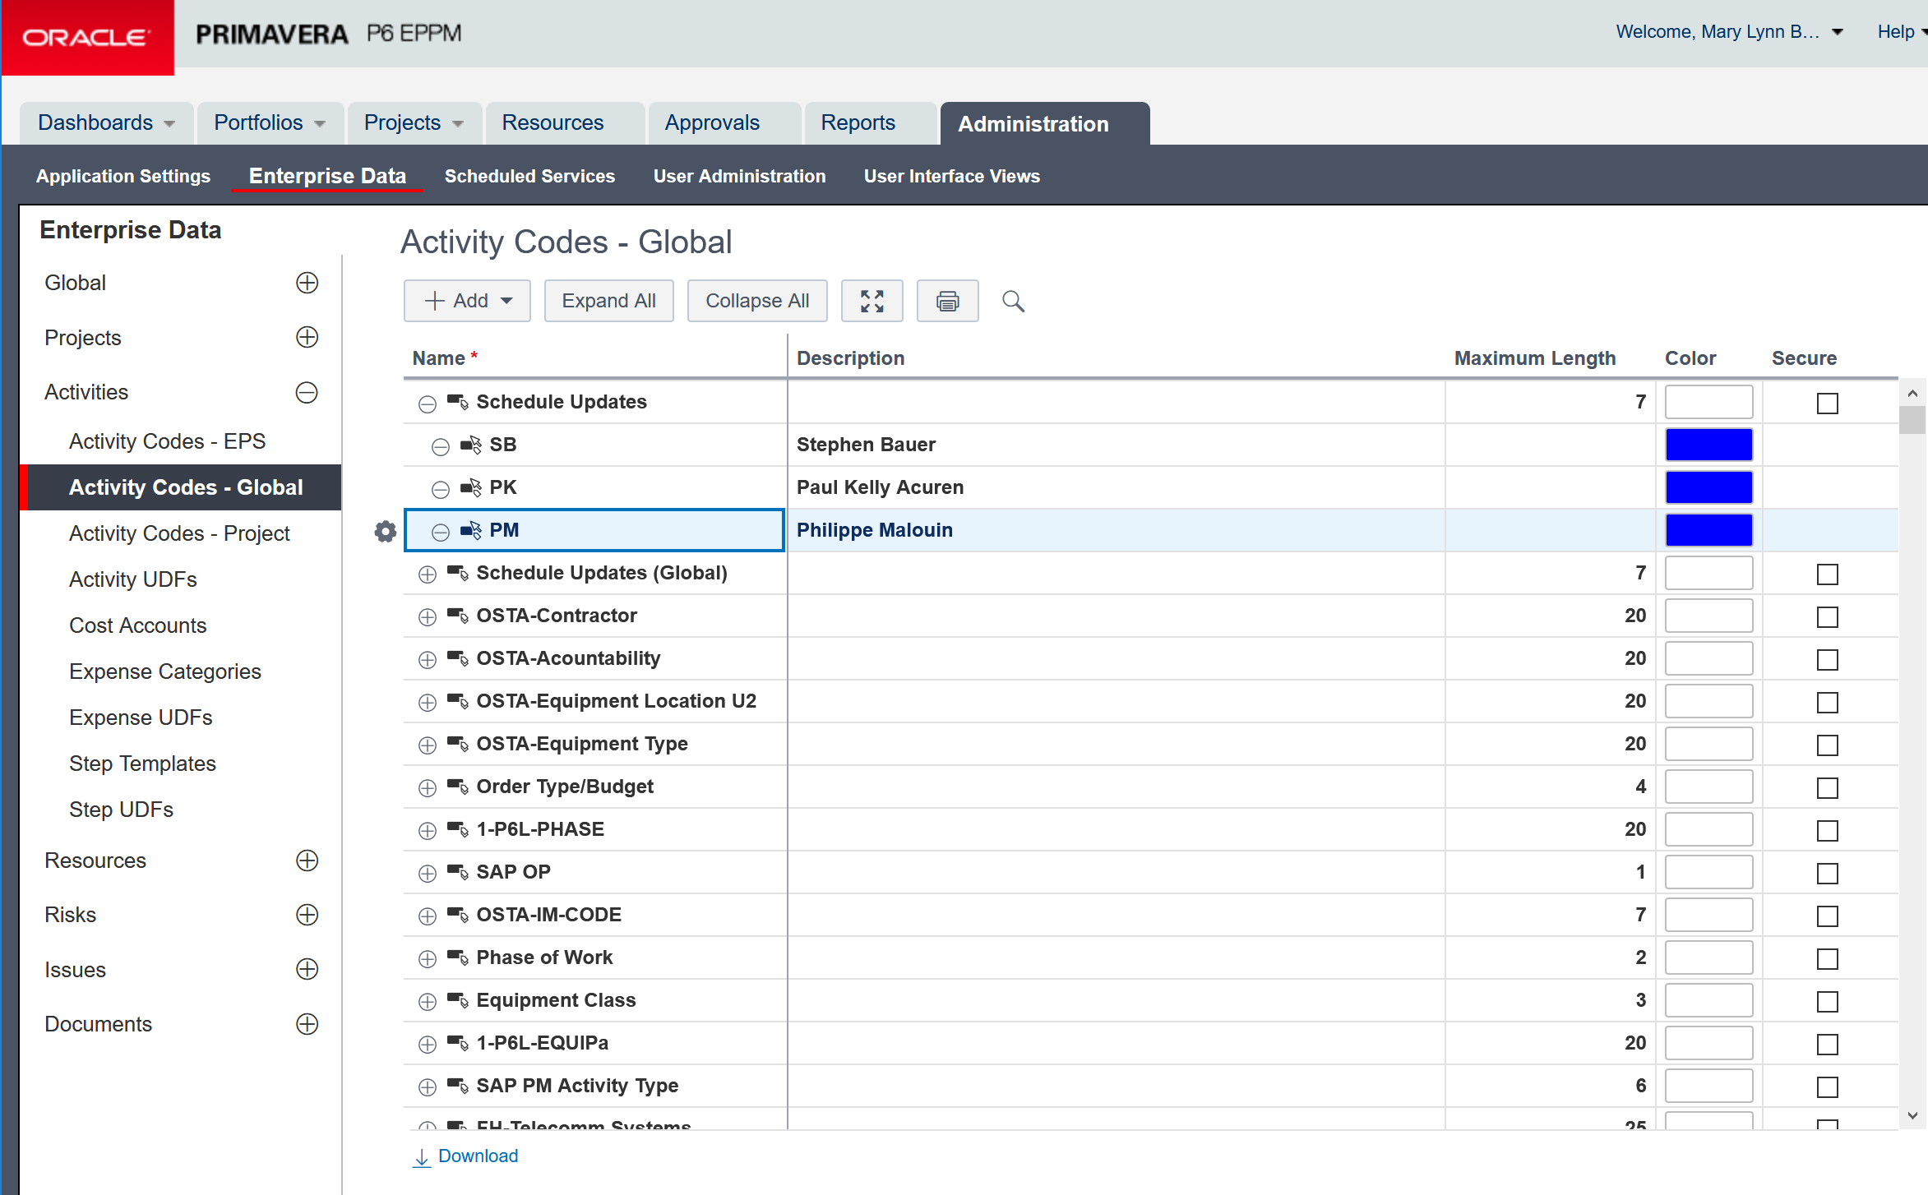Image resolution: width=1928 pixels, height=1195 pixels.
Task: Click the Oracle logo
Action: coord(87,38)
